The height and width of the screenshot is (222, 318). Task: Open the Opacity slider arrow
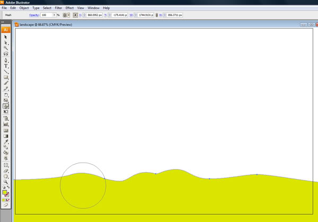(54, 15)
